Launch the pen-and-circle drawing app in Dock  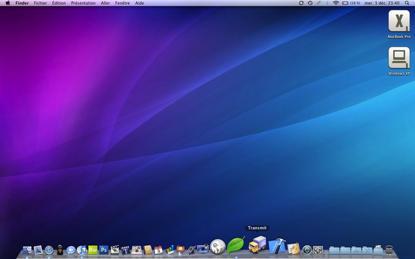(x=191, y=250)
